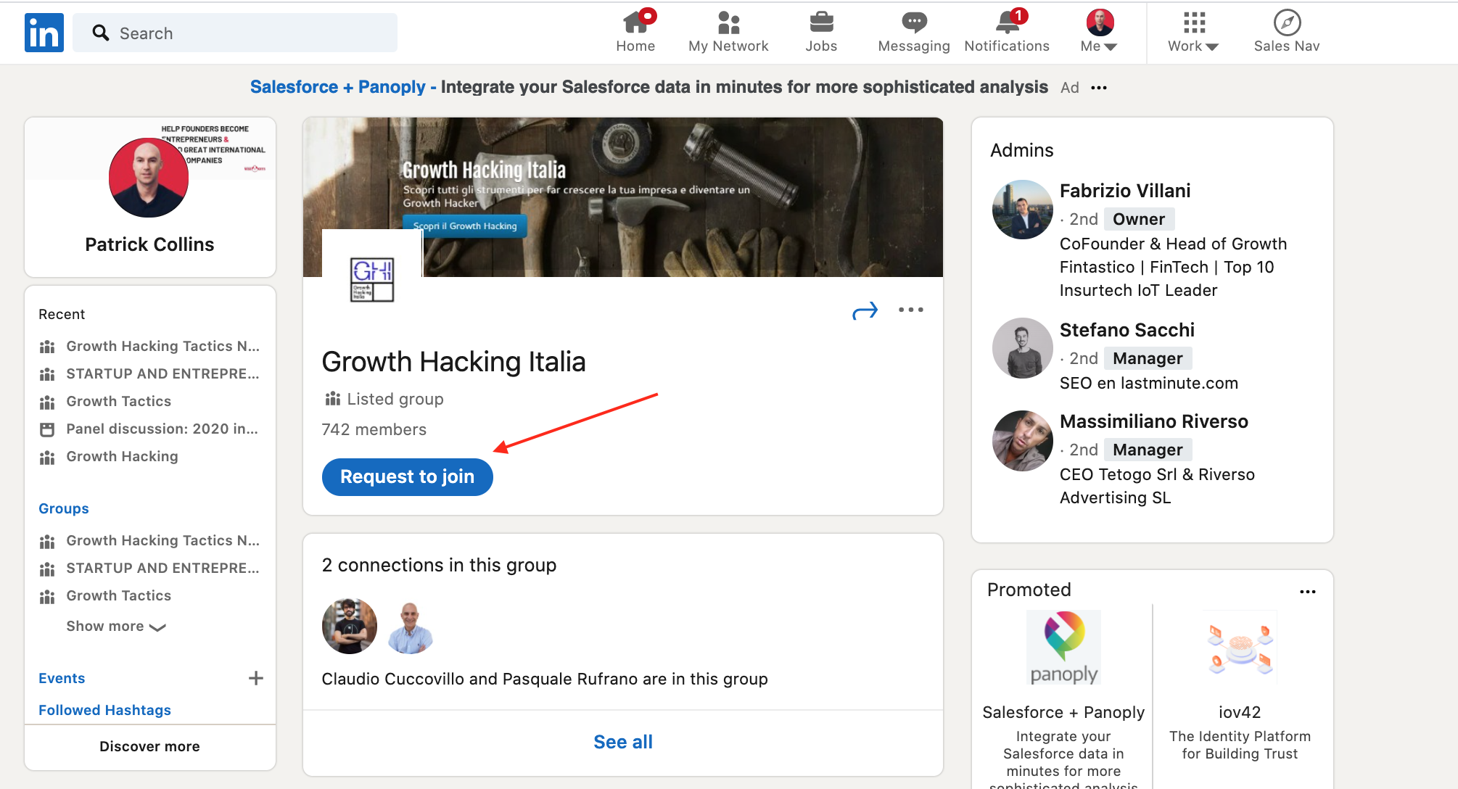Viewport: 1458px width, 789px height.
Task: Click the 742 members text
Action: 374,430
